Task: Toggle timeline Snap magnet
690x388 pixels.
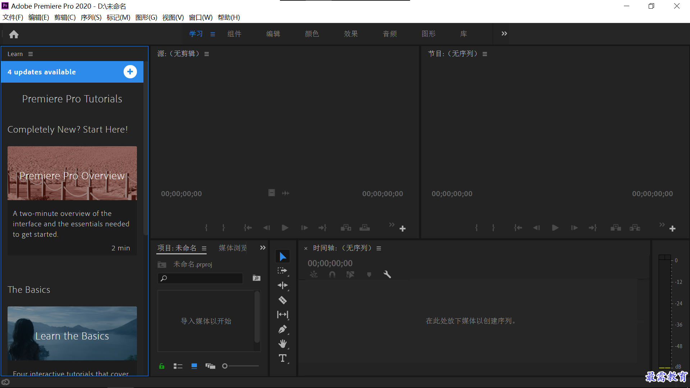Action: pyautogui.click(x=332, y=274)
